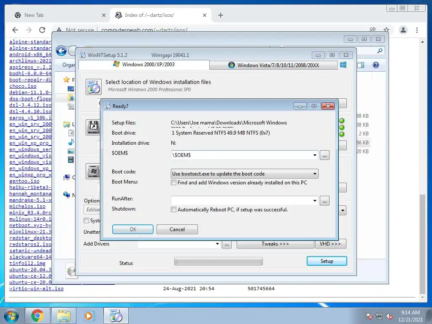Enable Find and add Windows version checkbox
This screenshot has width=432, height=324.
173,182
